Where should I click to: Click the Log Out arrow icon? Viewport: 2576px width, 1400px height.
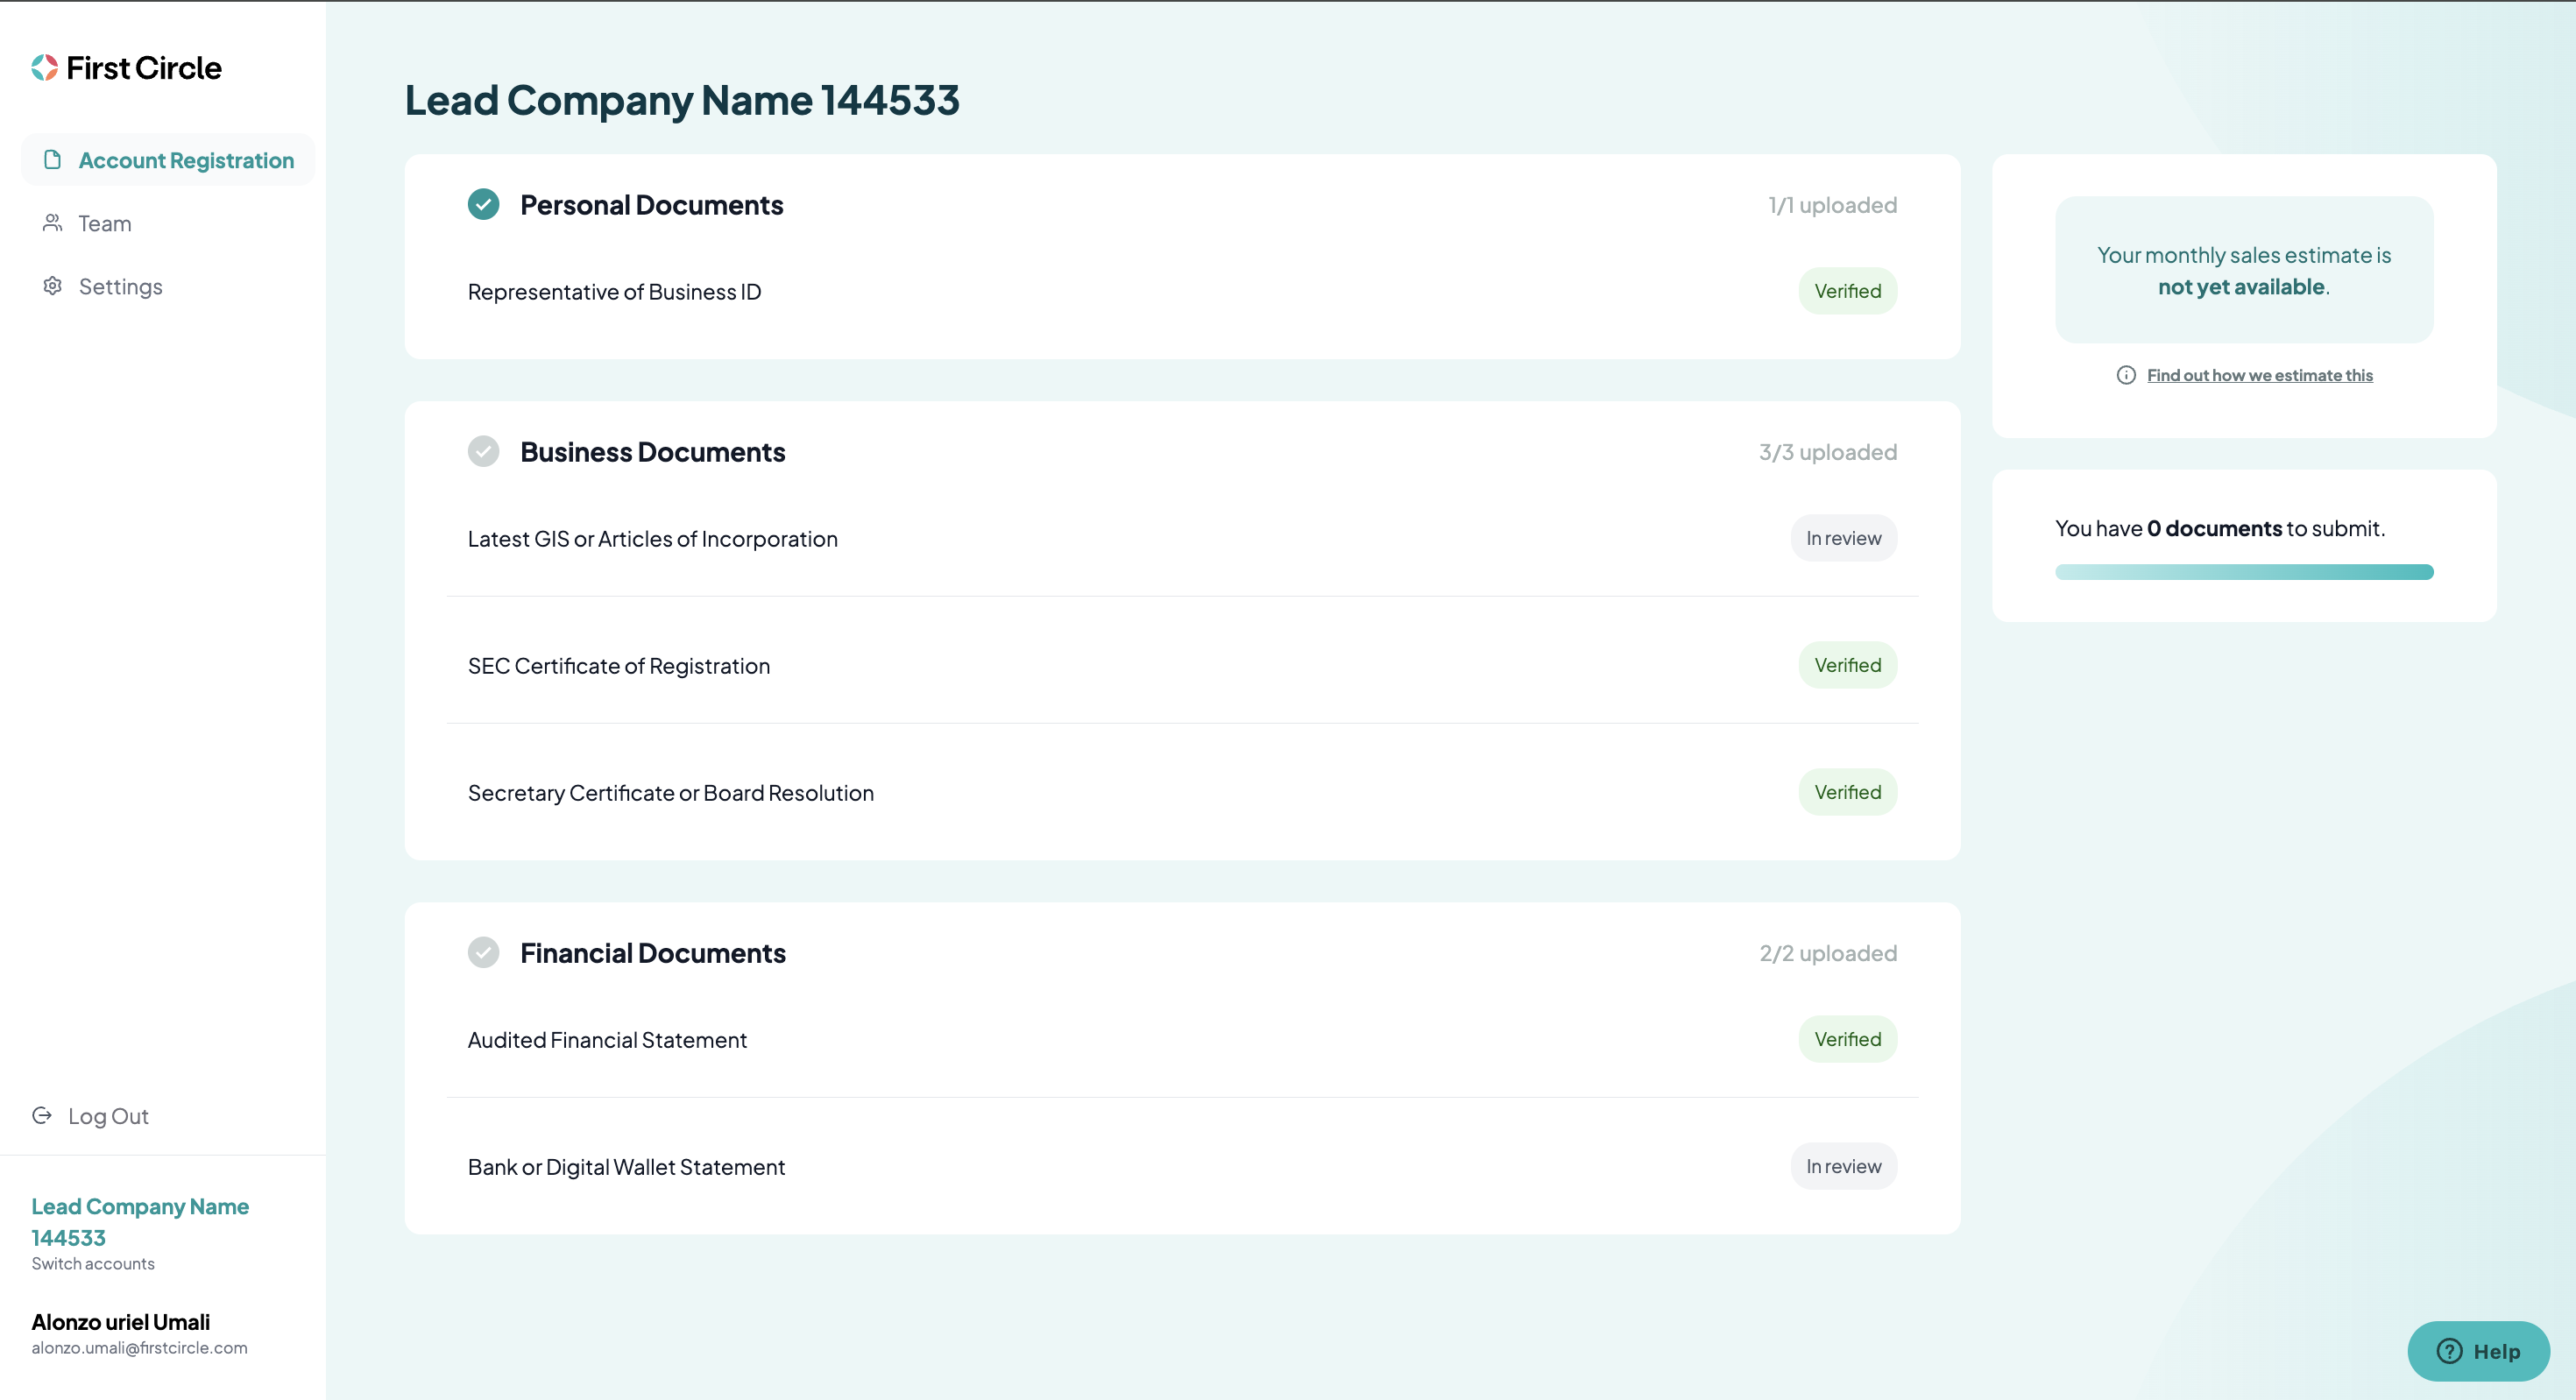tap(42, 1115)
